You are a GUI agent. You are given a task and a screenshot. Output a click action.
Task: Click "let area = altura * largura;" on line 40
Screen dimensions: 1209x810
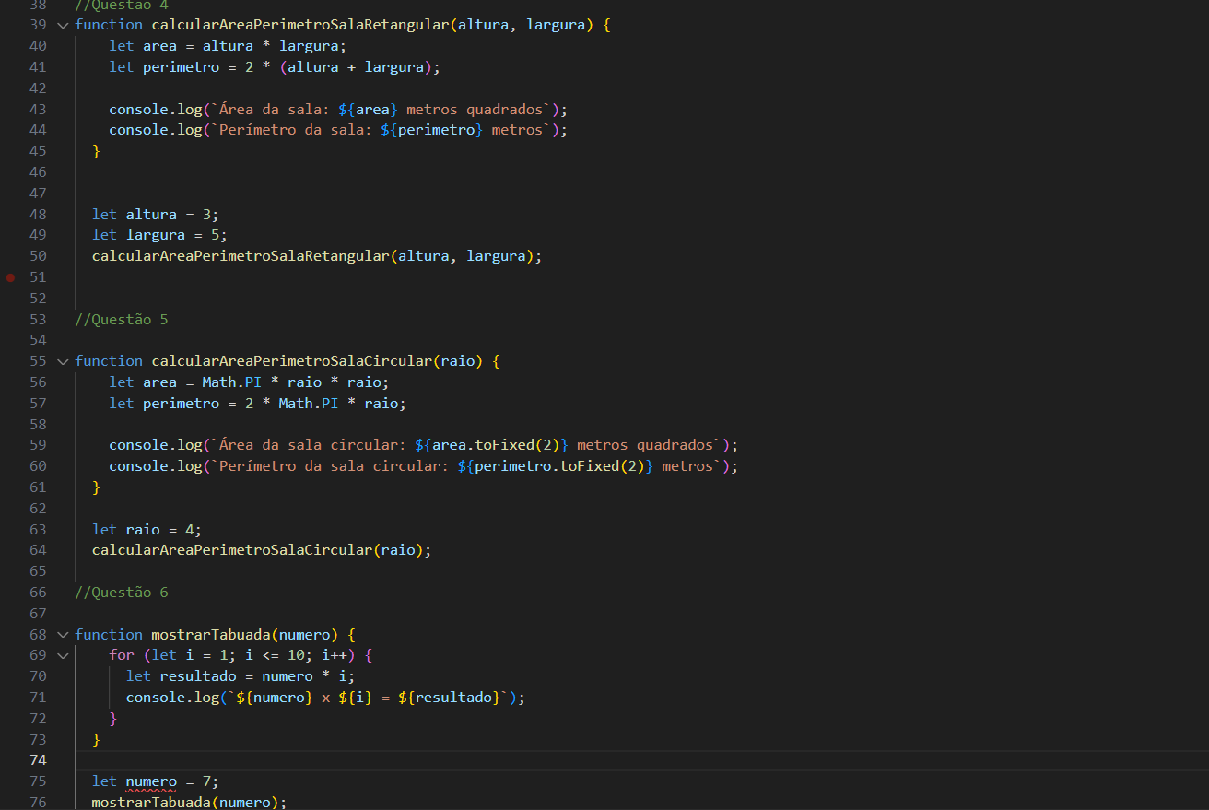(x=228, y=46)
